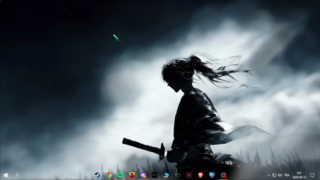Switch to Spotify on the taskbar

[x=120, y=175]
